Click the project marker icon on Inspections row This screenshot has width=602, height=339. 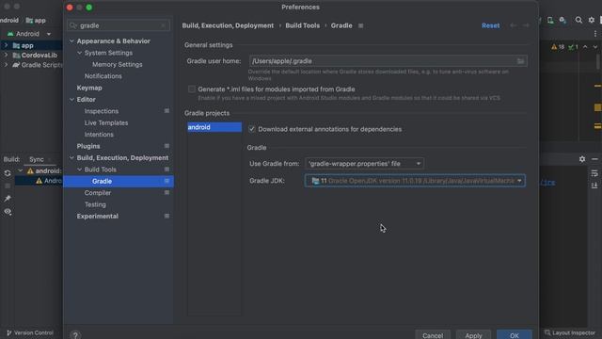coord(166,111)
